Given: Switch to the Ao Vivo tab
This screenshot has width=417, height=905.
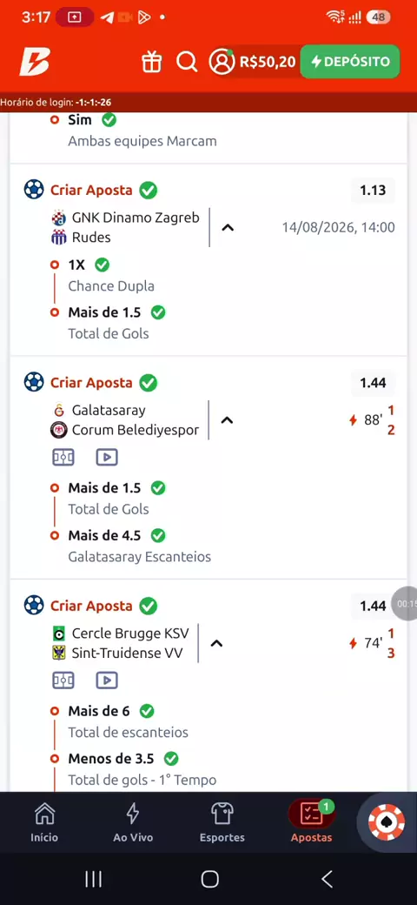Looking at the screenshot, I should click(x=133, y=822).
